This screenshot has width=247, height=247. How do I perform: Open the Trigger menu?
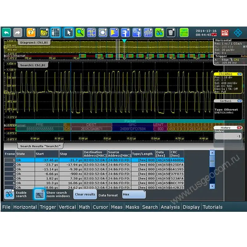click(48, 207)
